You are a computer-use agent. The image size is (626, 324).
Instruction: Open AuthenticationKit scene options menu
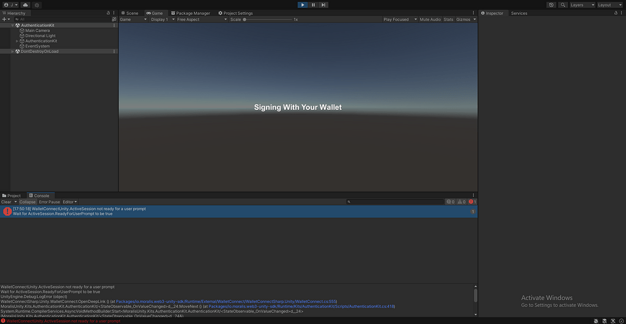114,25
